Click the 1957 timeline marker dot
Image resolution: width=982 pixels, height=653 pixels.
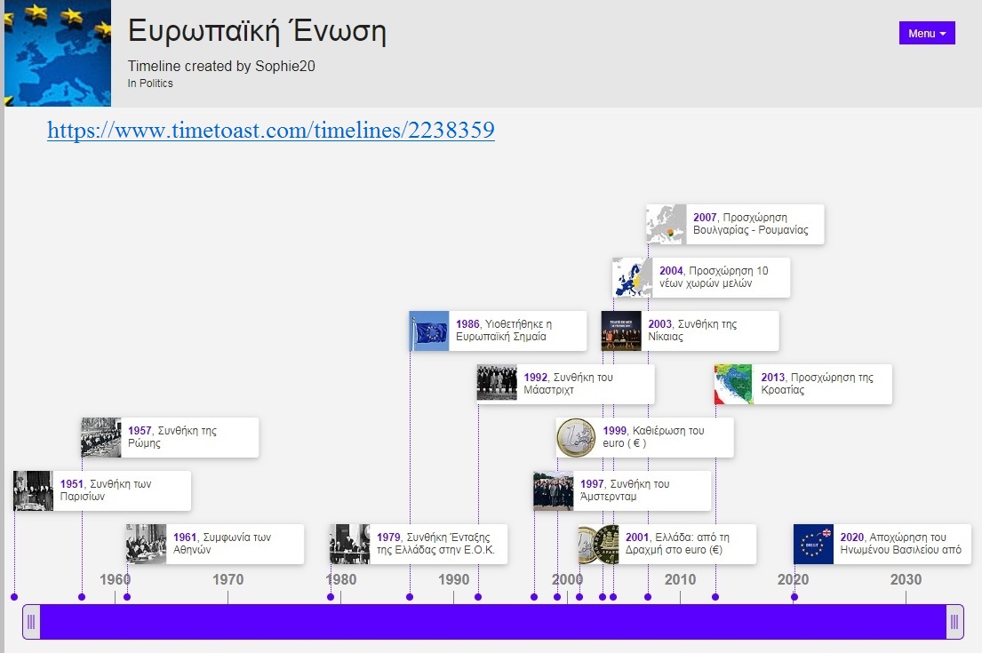[82, 597]
